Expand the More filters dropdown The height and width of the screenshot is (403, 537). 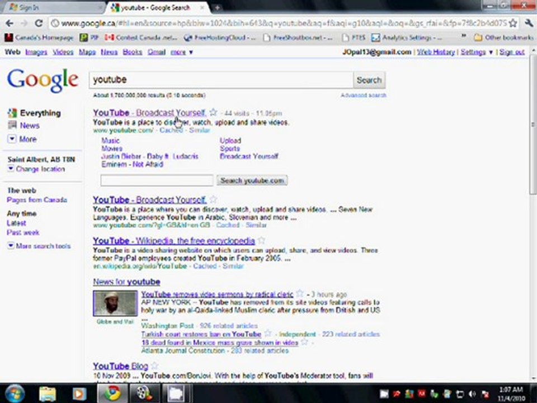click(12, 139)
